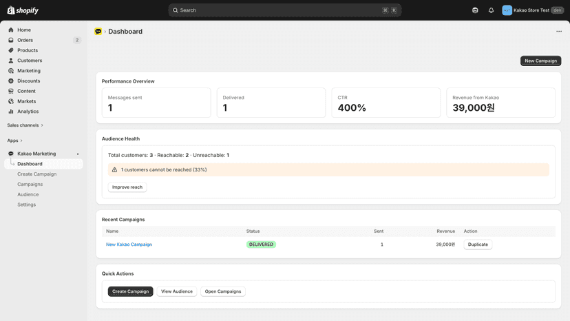Click the warning triangle icon in alert
Screen dimensions: 570x321
[114, 169]
